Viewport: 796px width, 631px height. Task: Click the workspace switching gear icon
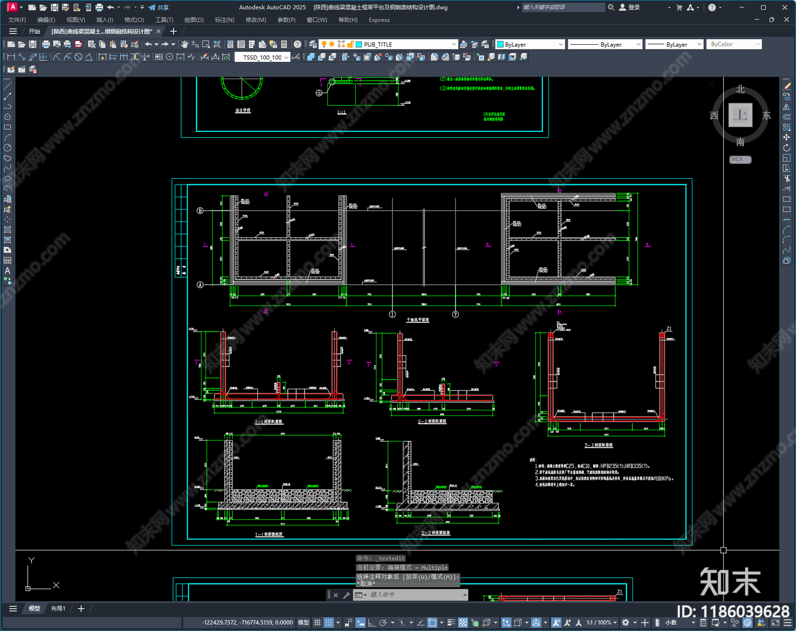(626, 623)
